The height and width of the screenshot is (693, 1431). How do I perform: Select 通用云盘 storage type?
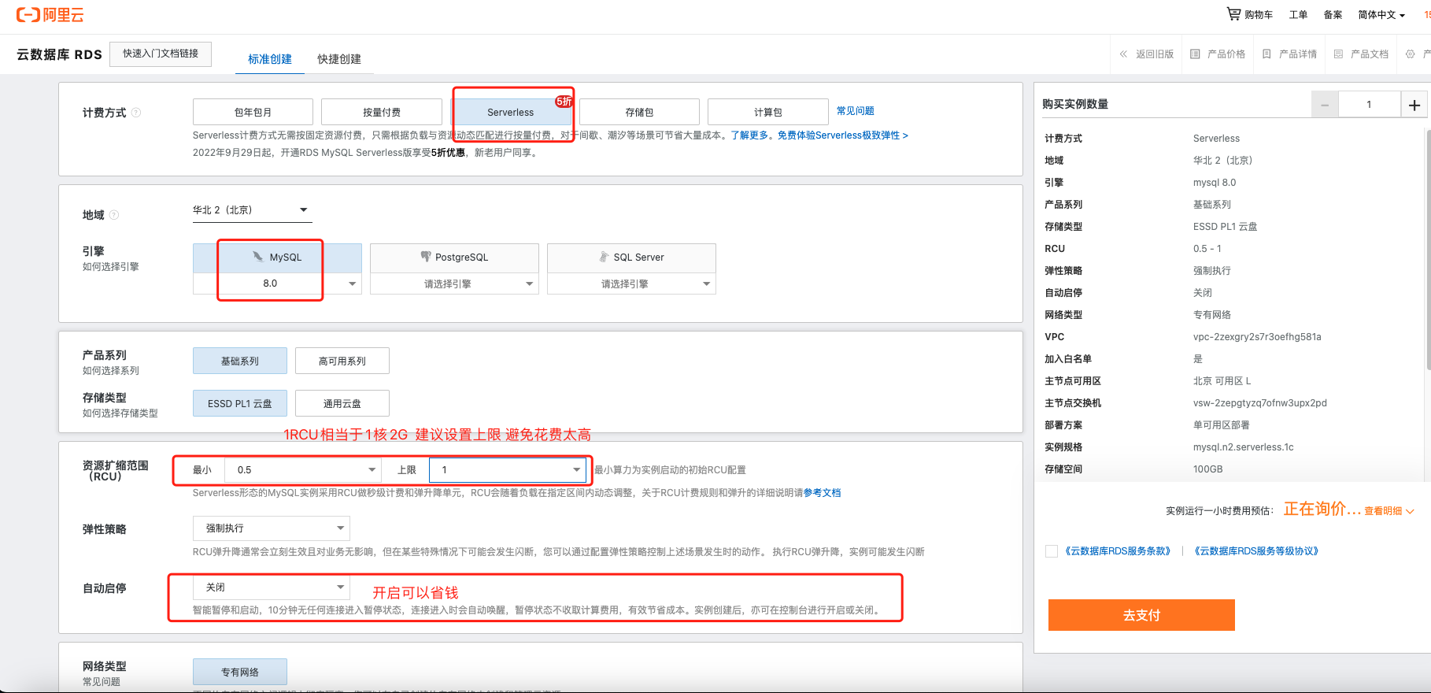(342, 403)
